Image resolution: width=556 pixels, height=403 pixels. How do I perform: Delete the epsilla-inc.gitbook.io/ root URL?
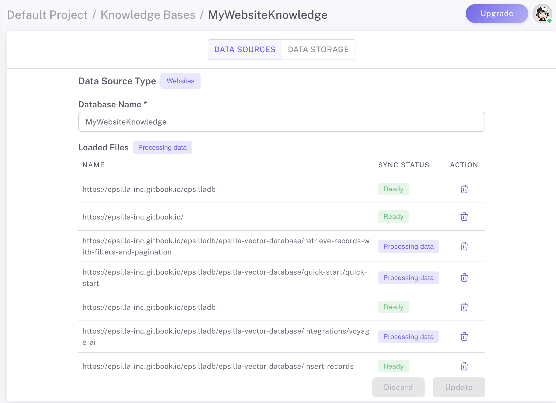464,217
